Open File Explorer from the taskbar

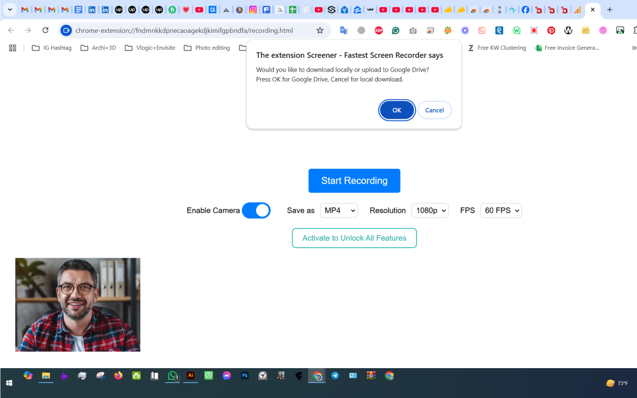pos(46,376)
